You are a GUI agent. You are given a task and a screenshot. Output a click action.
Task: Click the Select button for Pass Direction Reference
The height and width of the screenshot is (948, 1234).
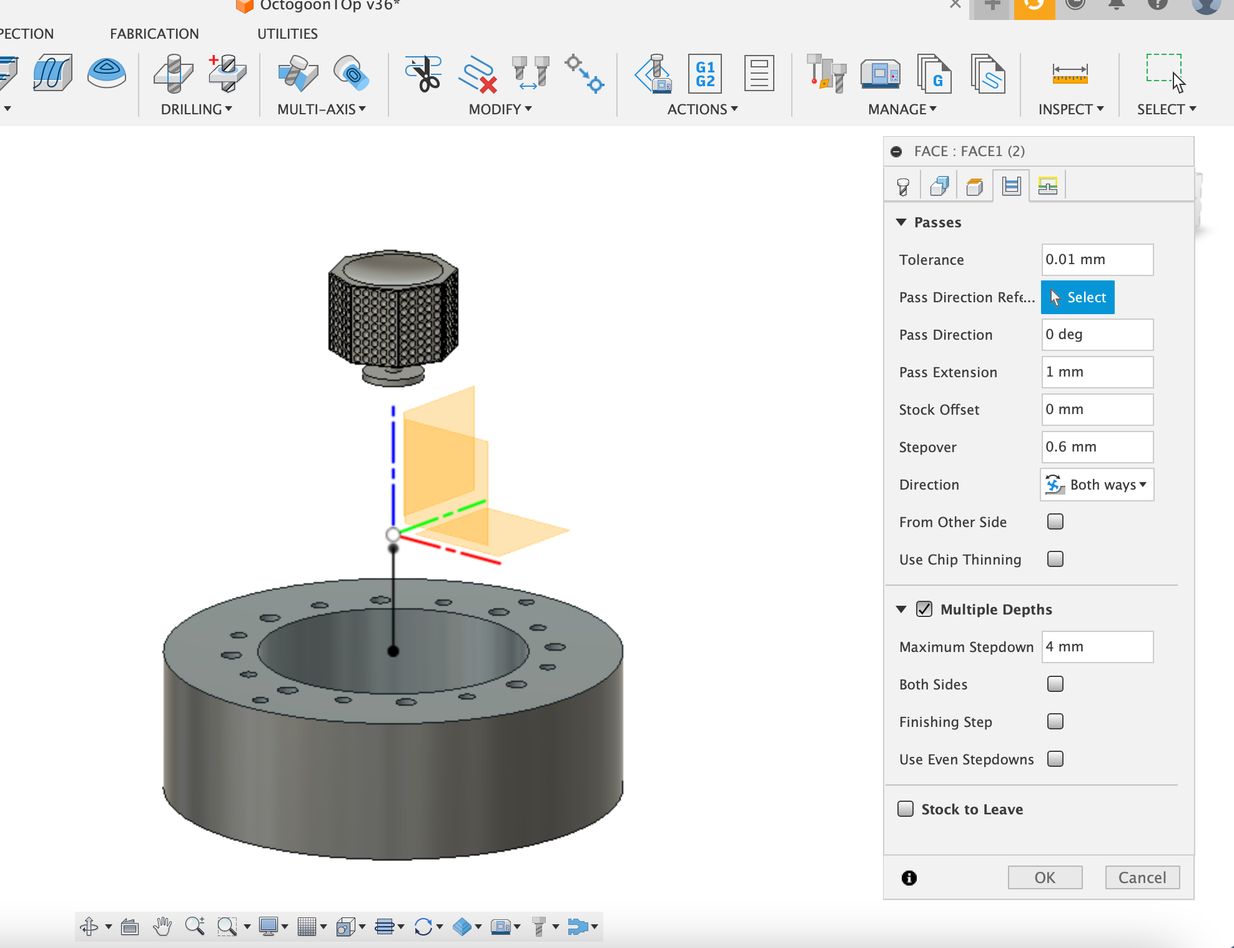[x=1077, y=297]
